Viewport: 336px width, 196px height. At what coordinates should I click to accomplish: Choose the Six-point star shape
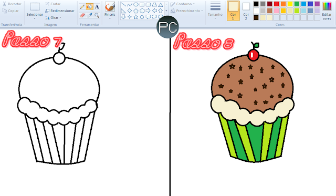click(x=142, y=17)
